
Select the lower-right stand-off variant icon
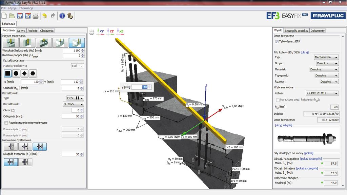pyautogui.click(x=25, y=162)
